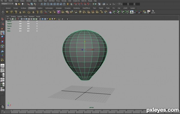Open the Rendering shelf tab
Screen dimensions: 180x114
point(76,8)
